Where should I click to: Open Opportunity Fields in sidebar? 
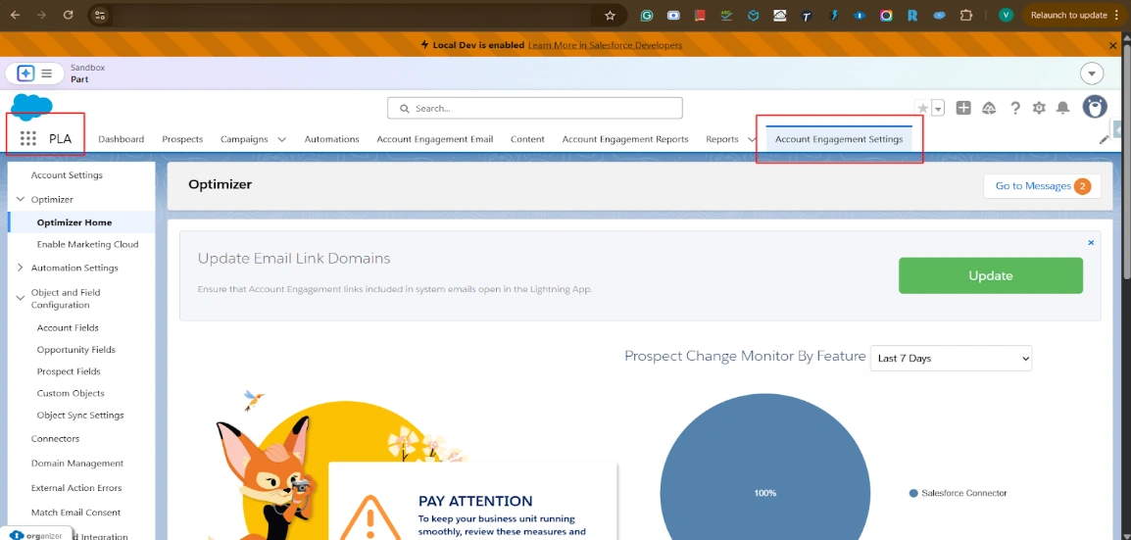pyautogui.click(x=76, y=350)
